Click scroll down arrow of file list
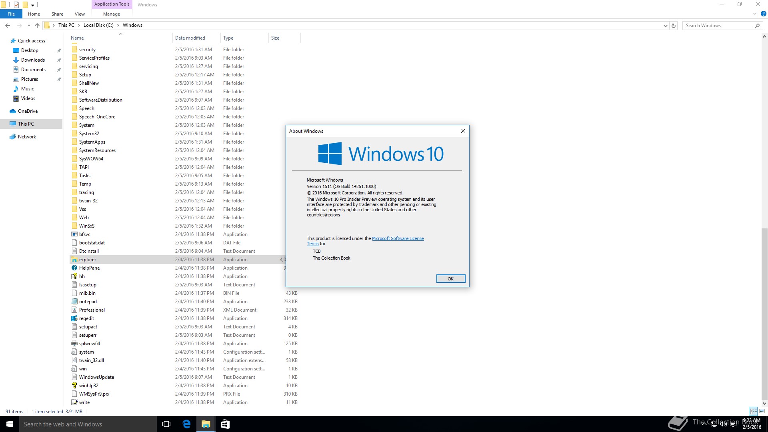Viewport: 768px width, 432px height. (764, 403)
